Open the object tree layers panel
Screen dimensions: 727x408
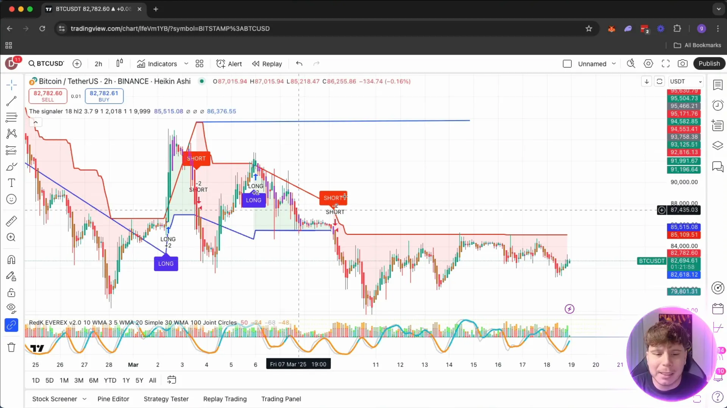click(x=718, y=145)
